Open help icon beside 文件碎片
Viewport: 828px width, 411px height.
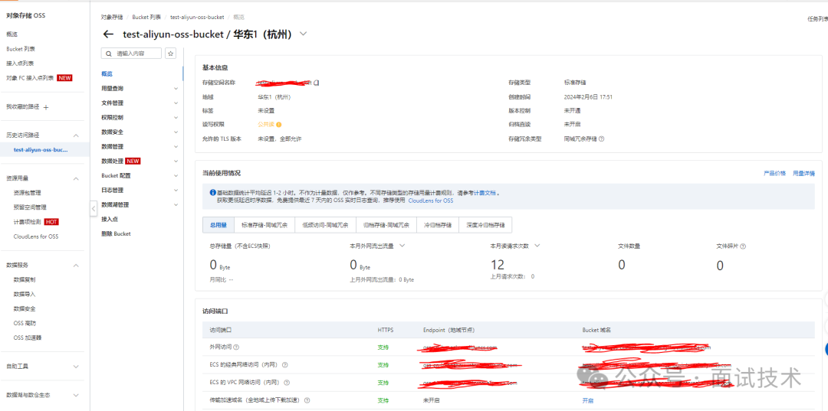[743, 246]
